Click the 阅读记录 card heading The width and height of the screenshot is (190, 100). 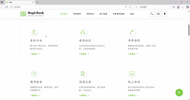(85, 82)
